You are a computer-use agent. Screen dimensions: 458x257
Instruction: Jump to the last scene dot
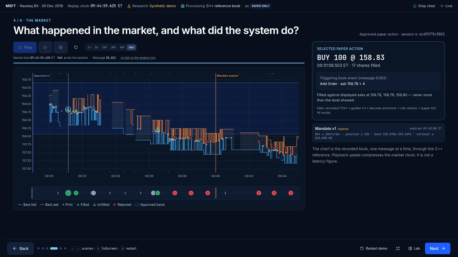coord(65,248)
